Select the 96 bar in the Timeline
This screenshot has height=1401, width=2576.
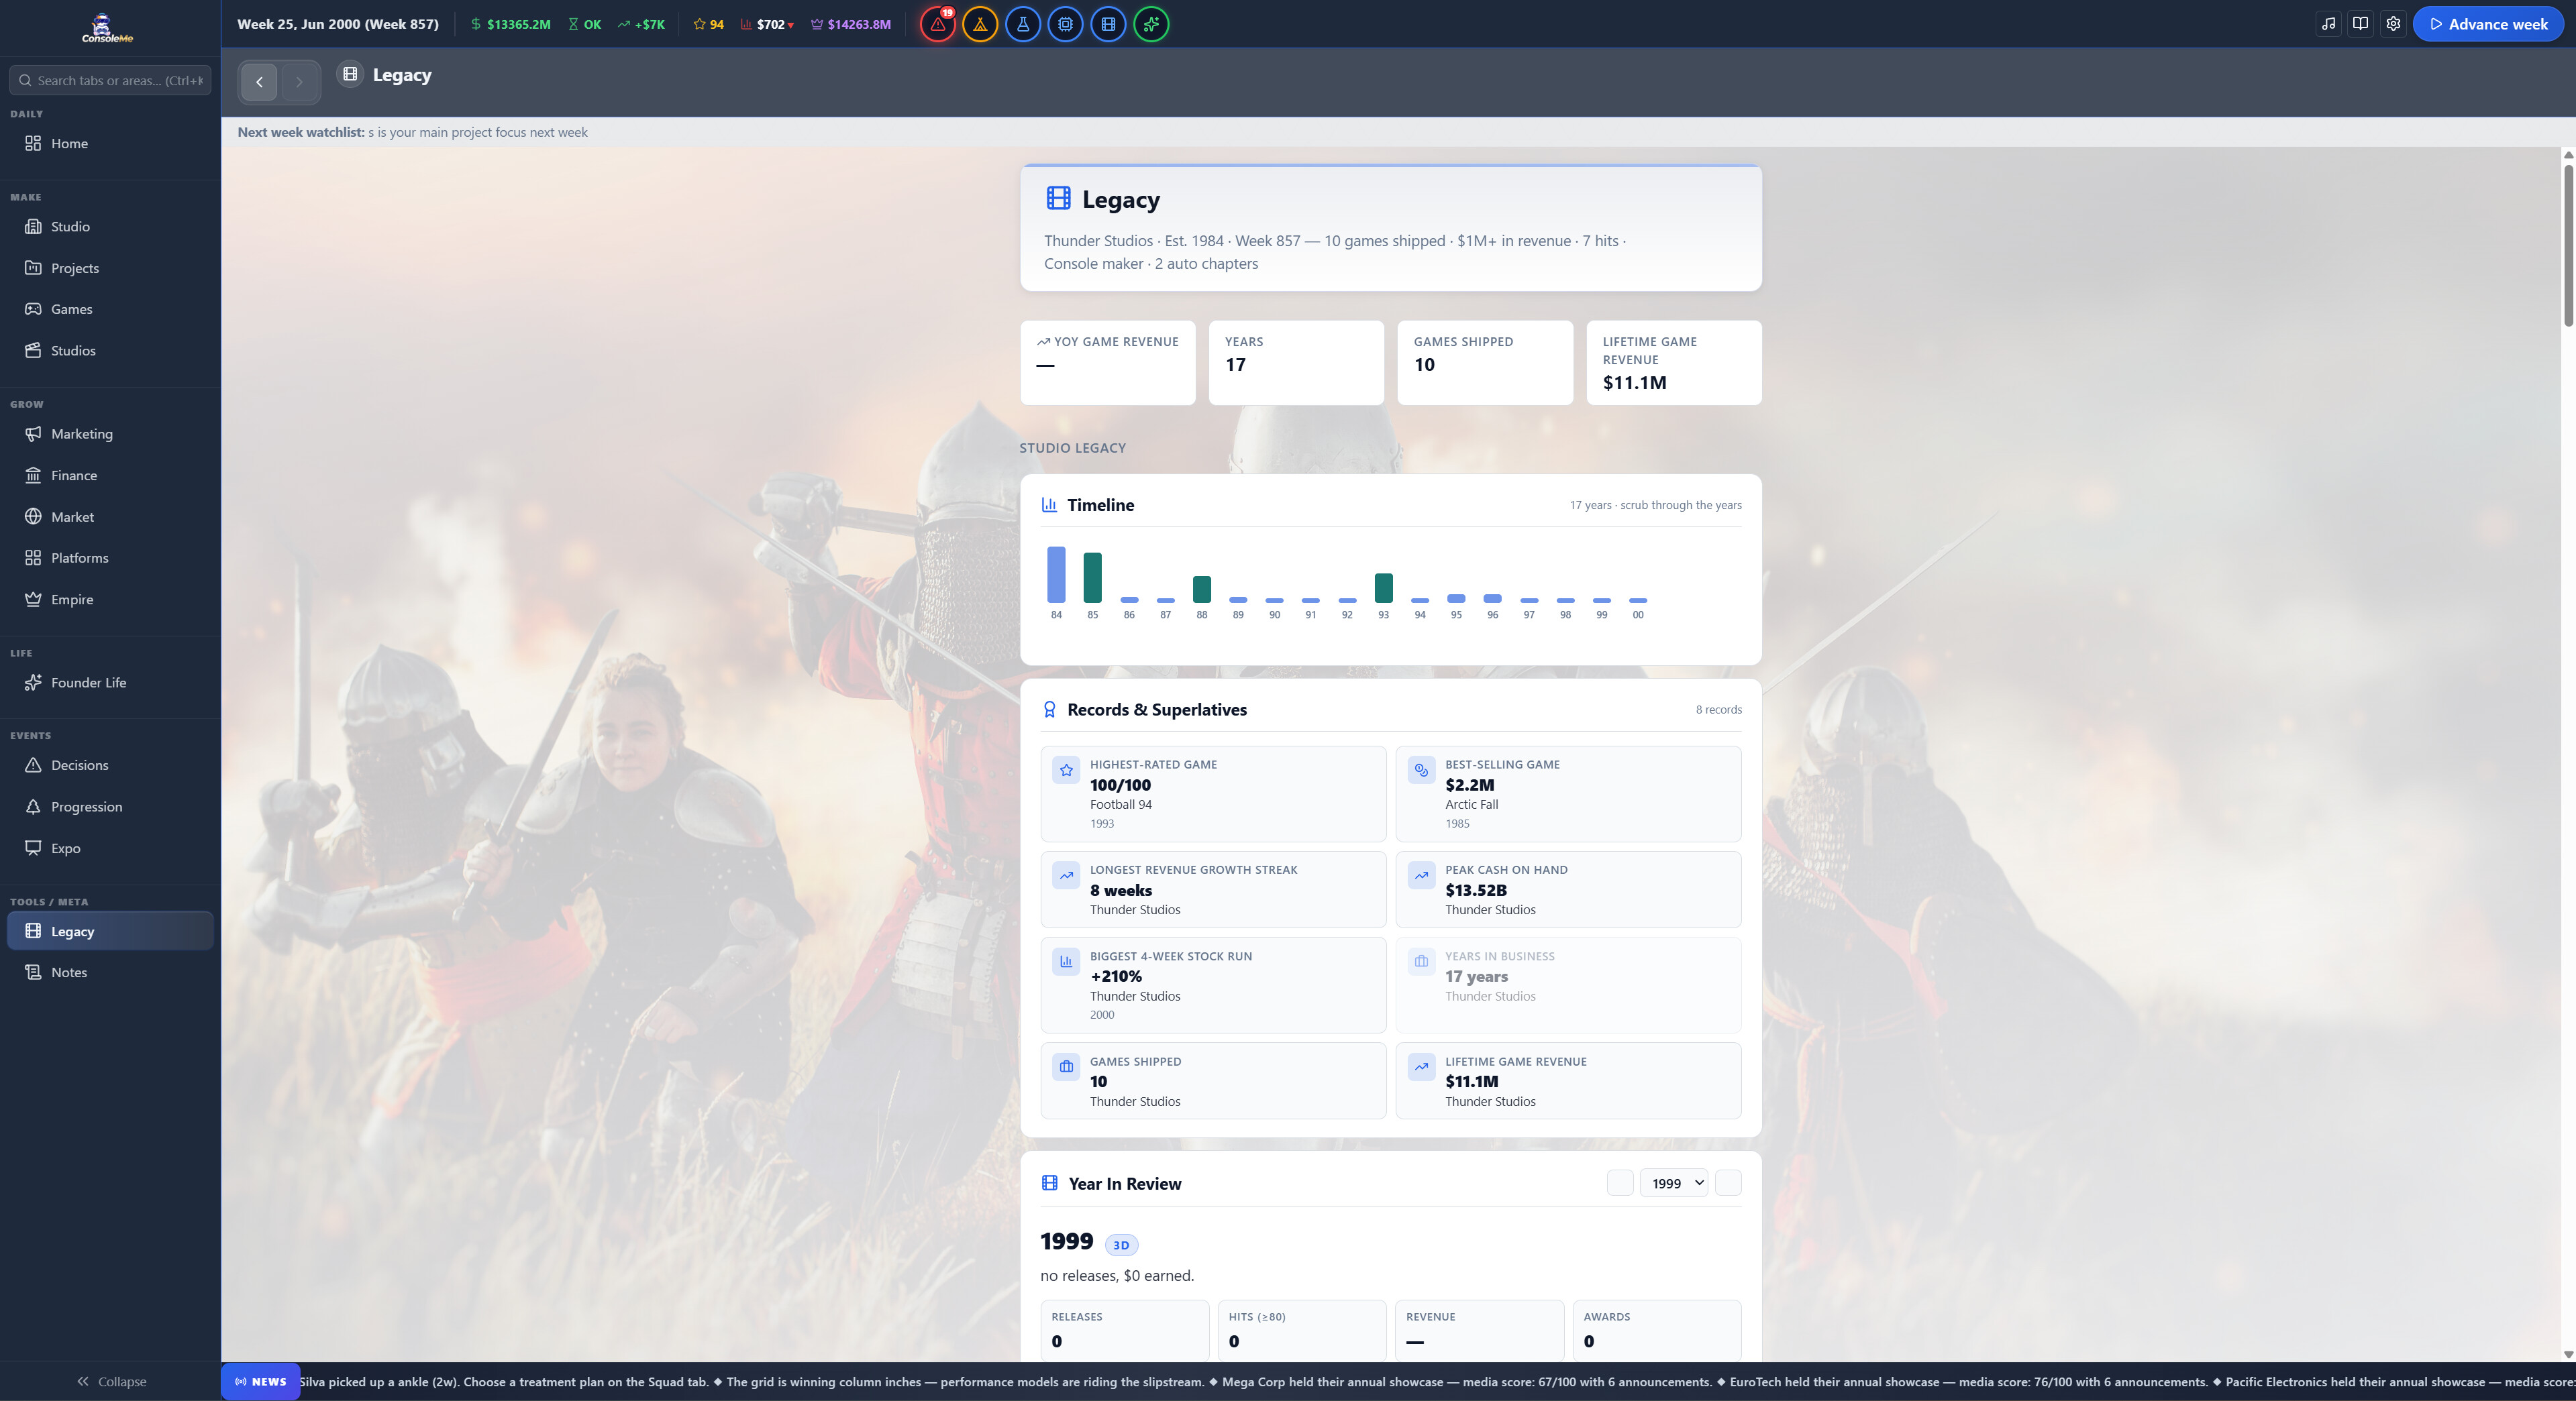click(1493, 599)
